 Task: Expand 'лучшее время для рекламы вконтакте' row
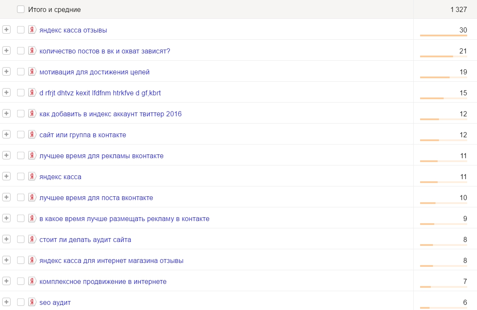(x=6, y=156)
